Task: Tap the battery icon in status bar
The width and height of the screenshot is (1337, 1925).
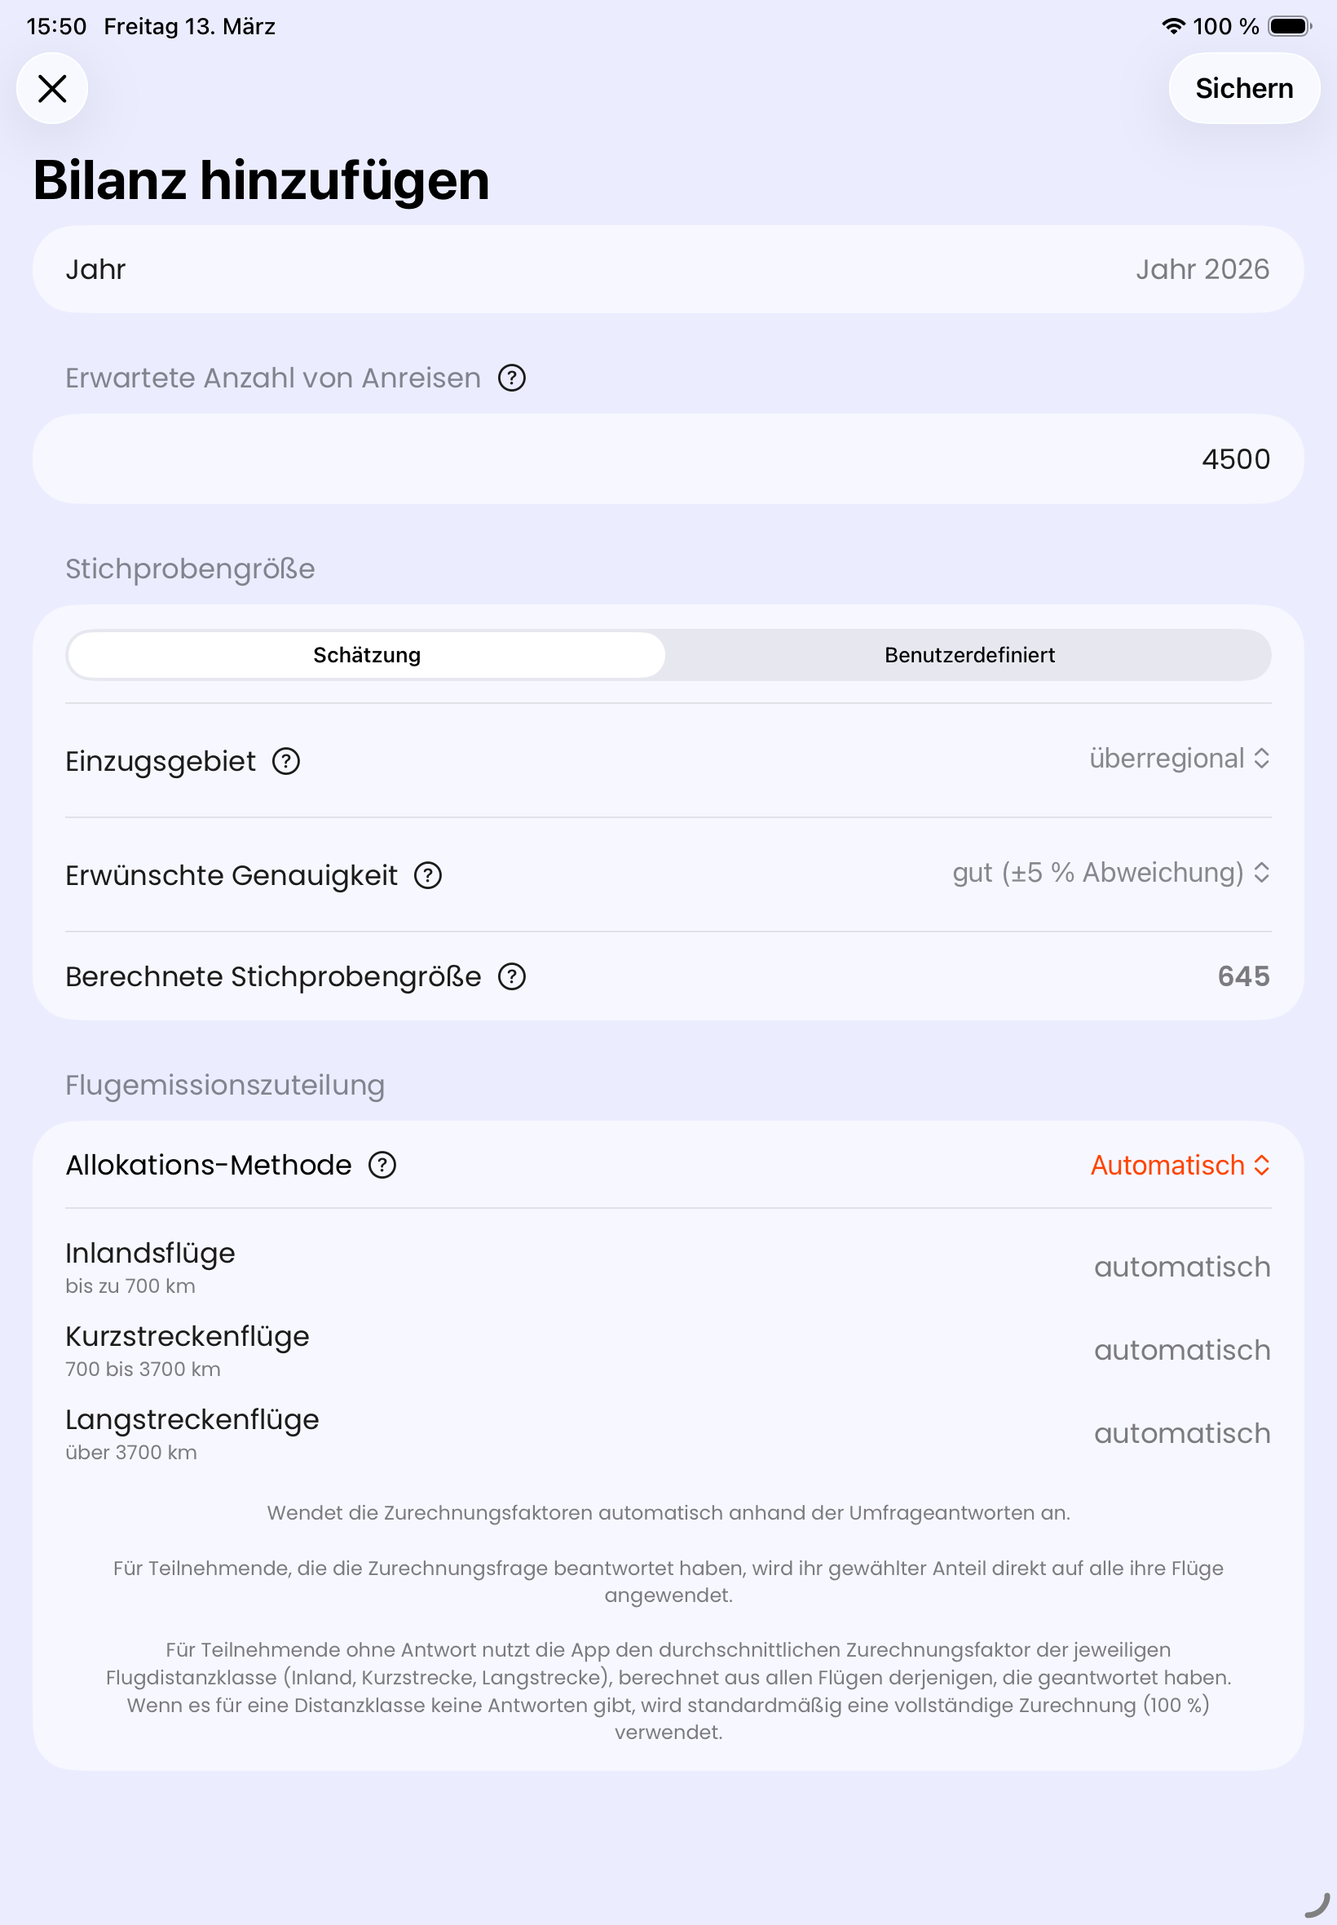Action: [1289, 26]
